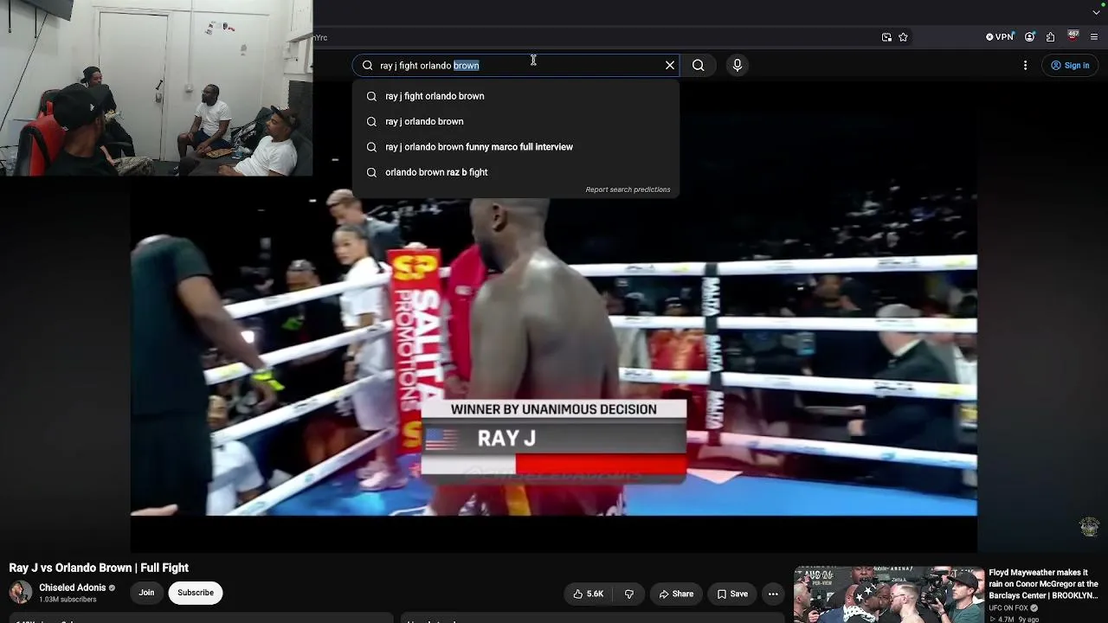Save the video to a playlist
This screenshot has width=1108, height=623.
(x=732, y=594)
